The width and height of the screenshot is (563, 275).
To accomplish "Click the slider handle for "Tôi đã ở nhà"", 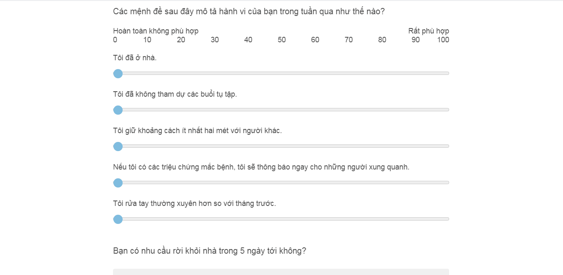I will click(x=118, y=74).
